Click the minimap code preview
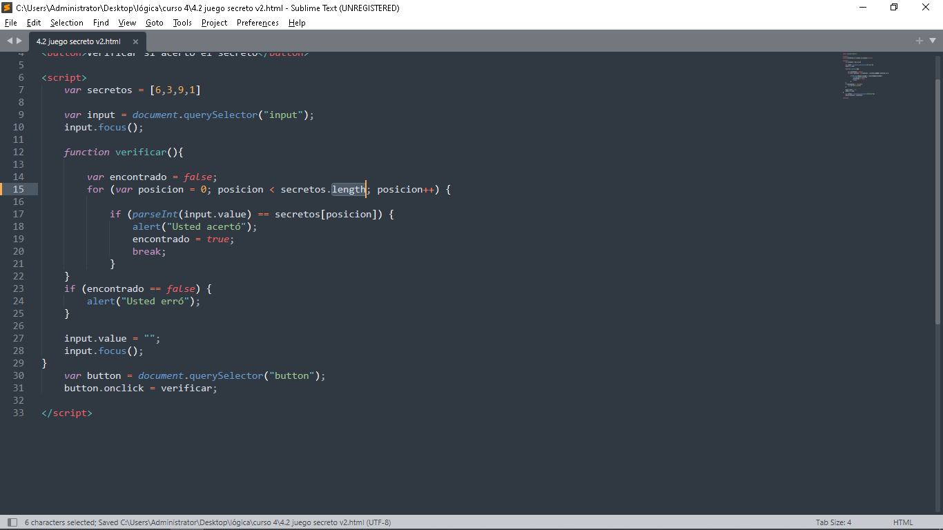This screenshot has width=943, height=530. [866, 76]
